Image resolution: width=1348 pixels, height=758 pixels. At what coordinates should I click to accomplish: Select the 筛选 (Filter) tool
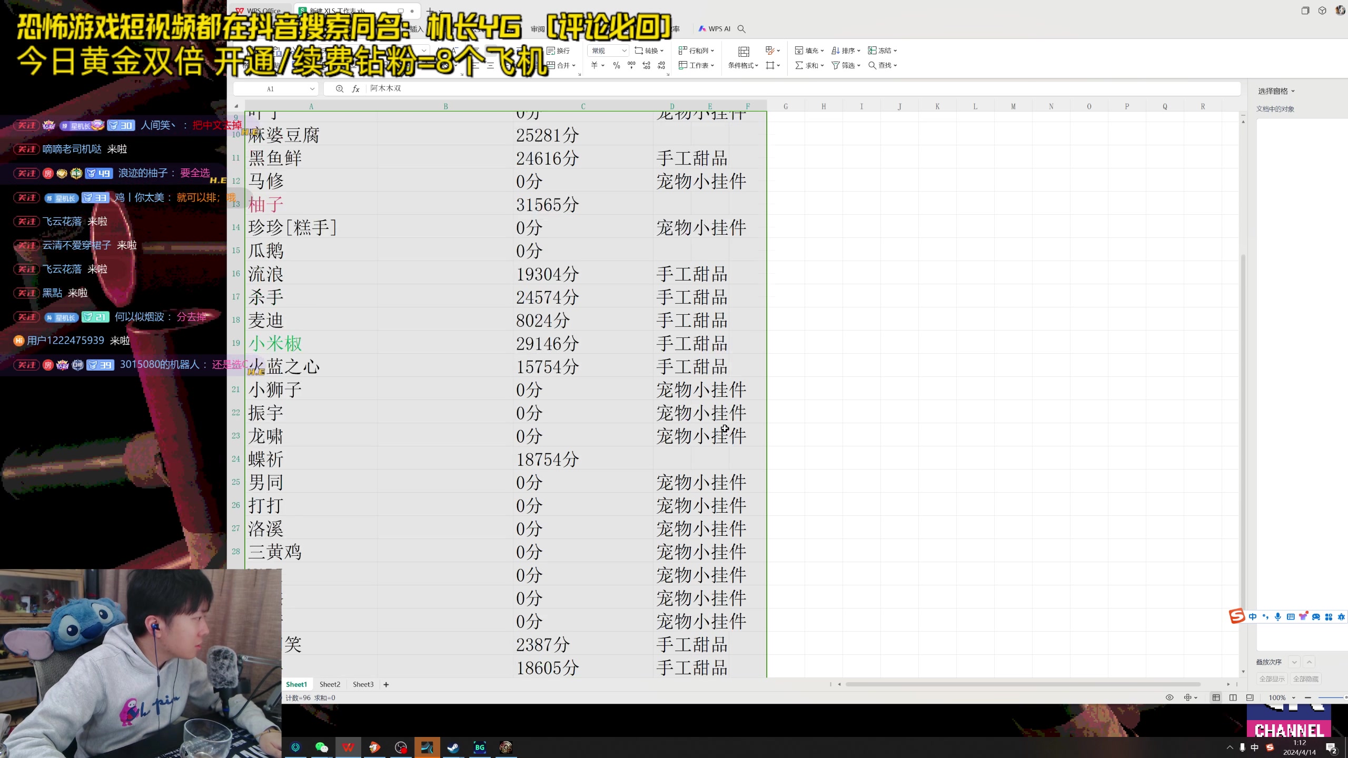tap(845, 65)
